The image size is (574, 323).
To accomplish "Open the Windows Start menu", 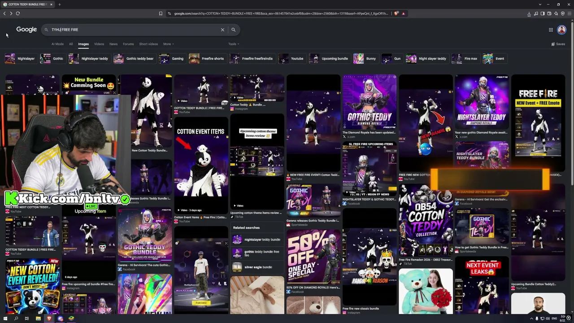I will pos(5,319).
